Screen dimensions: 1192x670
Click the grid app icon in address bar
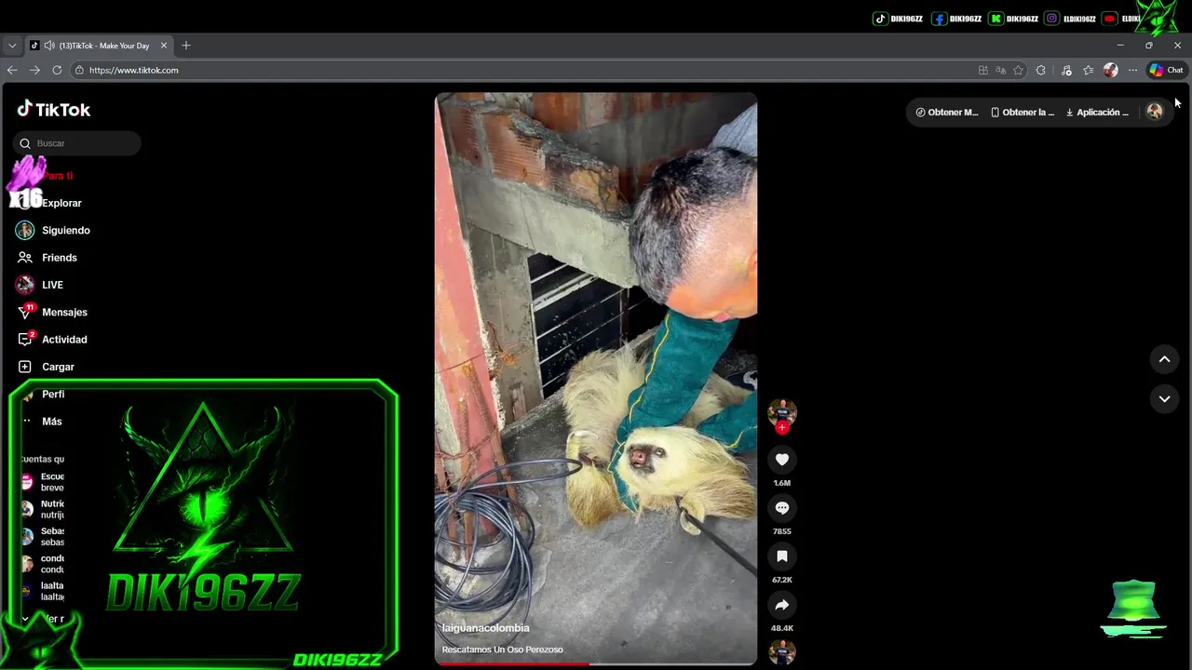(983, 70)
